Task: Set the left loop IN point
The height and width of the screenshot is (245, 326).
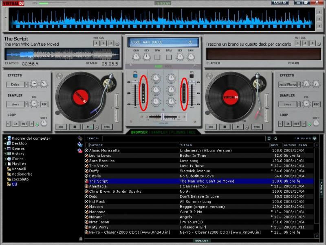Action: point(16,124)
